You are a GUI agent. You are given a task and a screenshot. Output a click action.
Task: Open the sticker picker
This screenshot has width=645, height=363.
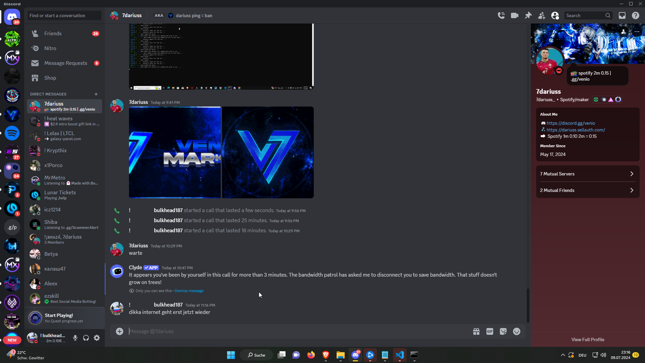(503, 331)
